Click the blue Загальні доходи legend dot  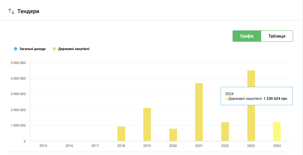pyautogui.click(x=15, y=49)
